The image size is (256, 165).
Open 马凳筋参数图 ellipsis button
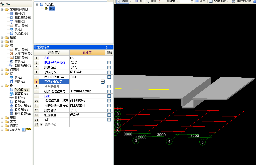click(x=103, y=82)
